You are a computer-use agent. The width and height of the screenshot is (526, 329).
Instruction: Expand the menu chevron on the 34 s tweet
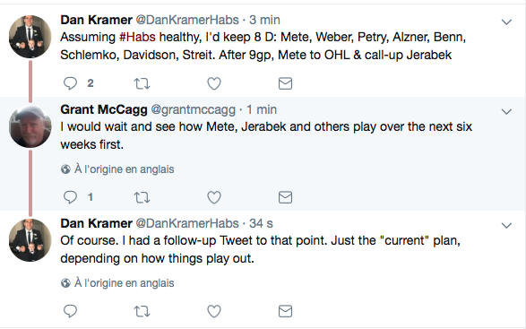506,225
